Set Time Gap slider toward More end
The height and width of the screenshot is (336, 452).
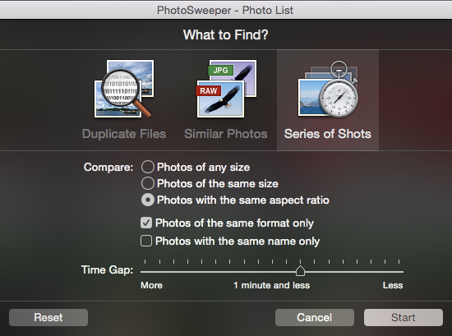[x=151, y=271]
